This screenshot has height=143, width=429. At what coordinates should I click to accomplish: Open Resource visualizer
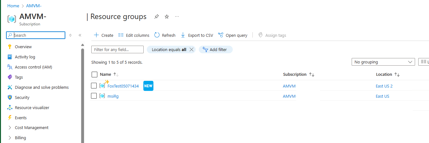pos(32,107)
